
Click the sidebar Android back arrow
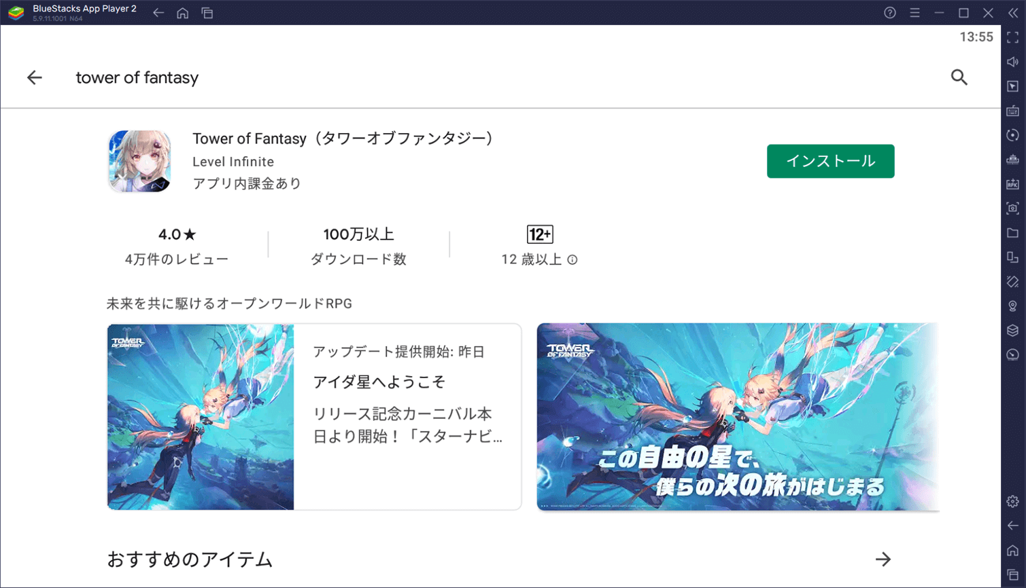(1013, 526)
